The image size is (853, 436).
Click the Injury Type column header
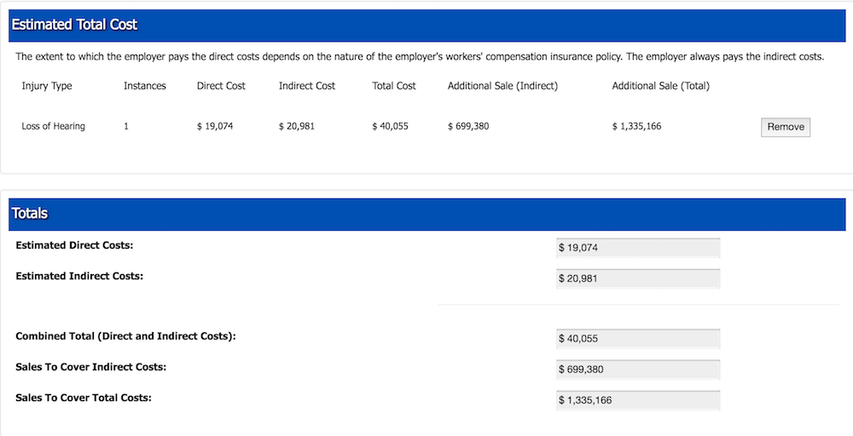point(47,86)
